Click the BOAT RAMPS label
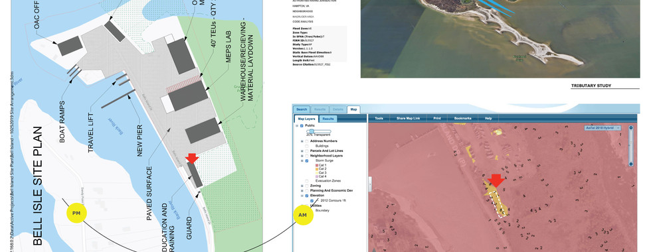The image size is (651, 252). [62, 122]
